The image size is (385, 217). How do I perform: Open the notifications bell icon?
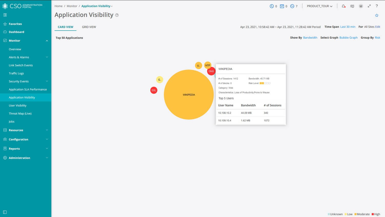[343, 6]
